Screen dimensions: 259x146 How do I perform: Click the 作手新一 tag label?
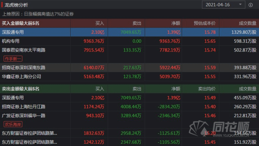pos(13,58)
